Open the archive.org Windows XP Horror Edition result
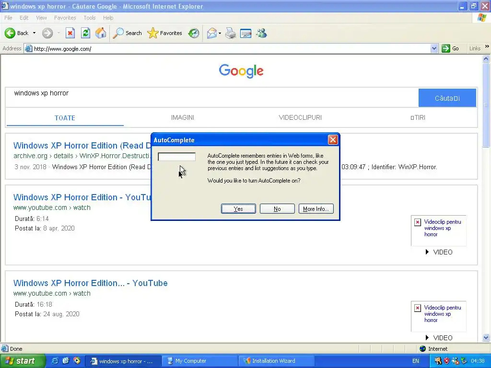 tap(82, 146)
